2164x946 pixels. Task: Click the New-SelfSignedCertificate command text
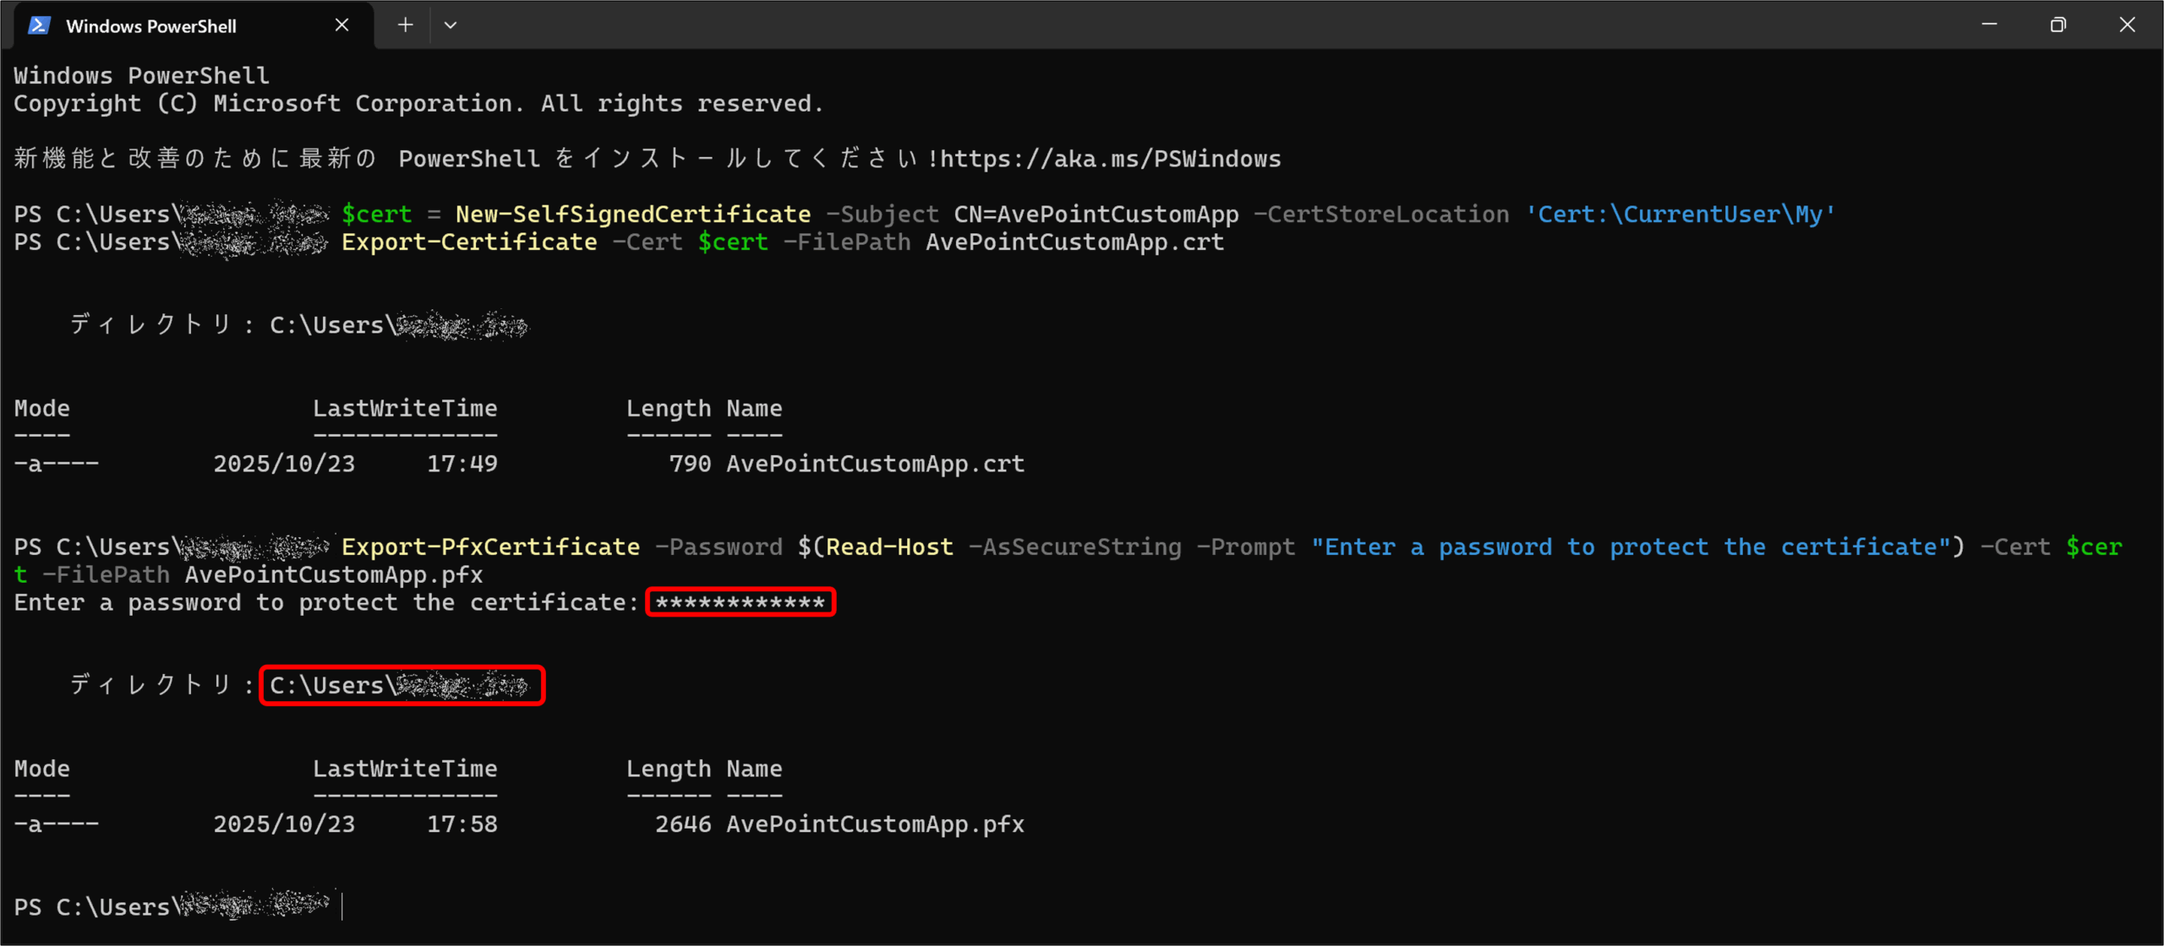coord(633,215)
